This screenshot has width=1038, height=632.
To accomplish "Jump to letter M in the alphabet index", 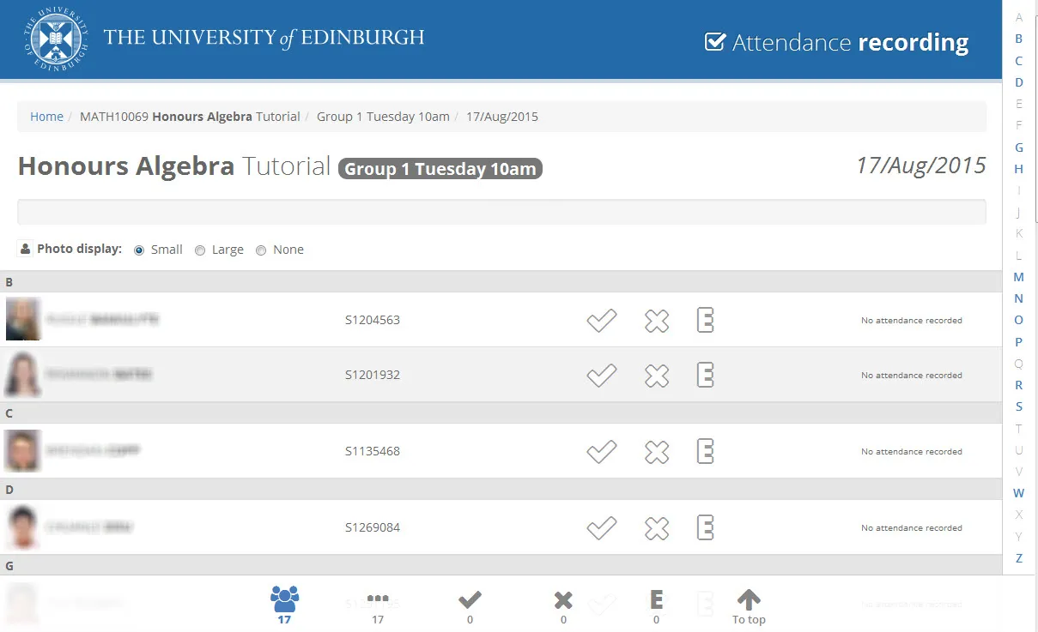I will click(1018, 276).
